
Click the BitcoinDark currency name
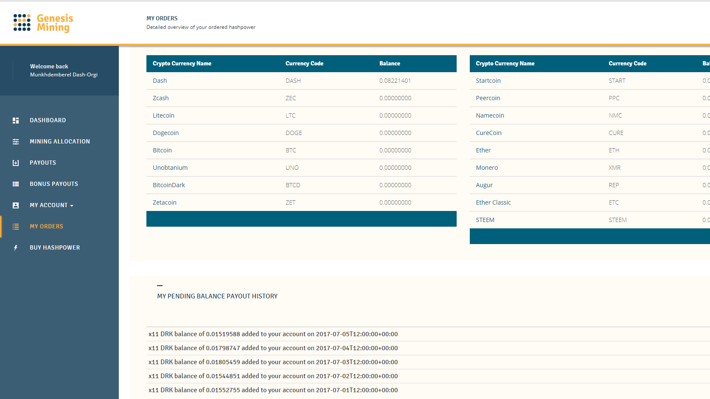[x=169, y=185]
